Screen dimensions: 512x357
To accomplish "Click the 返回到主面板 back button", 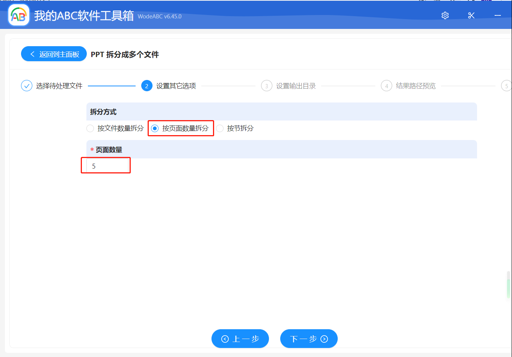I will 54,54.
